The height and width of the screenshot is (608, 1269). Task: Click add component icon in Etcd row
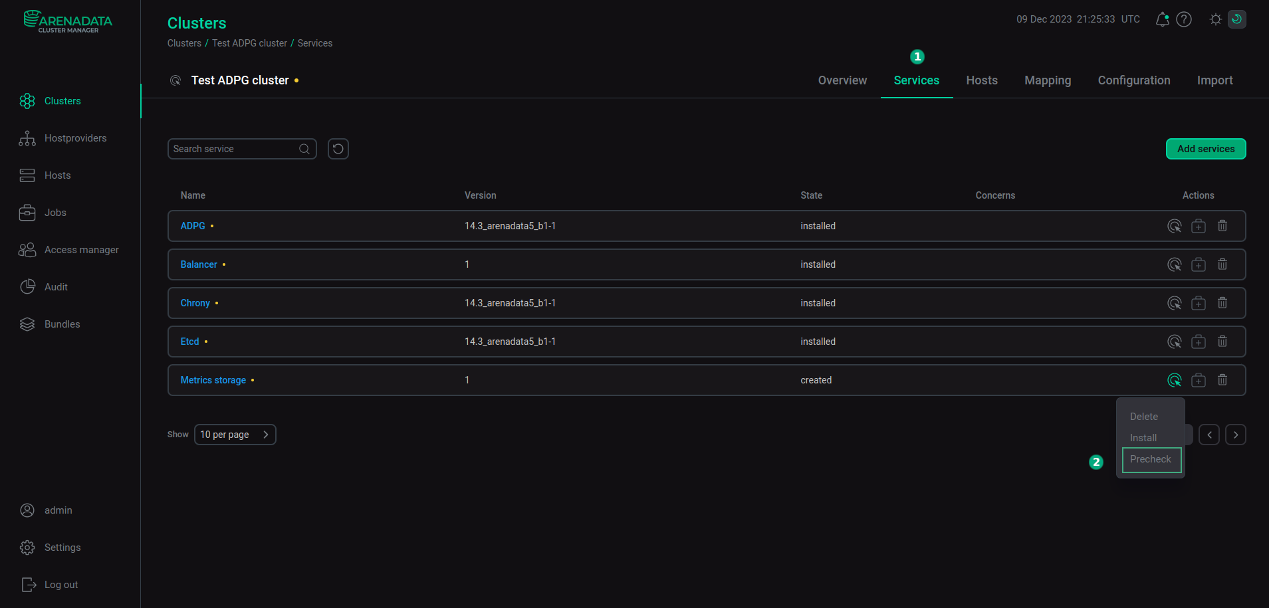click(1199, 342)
